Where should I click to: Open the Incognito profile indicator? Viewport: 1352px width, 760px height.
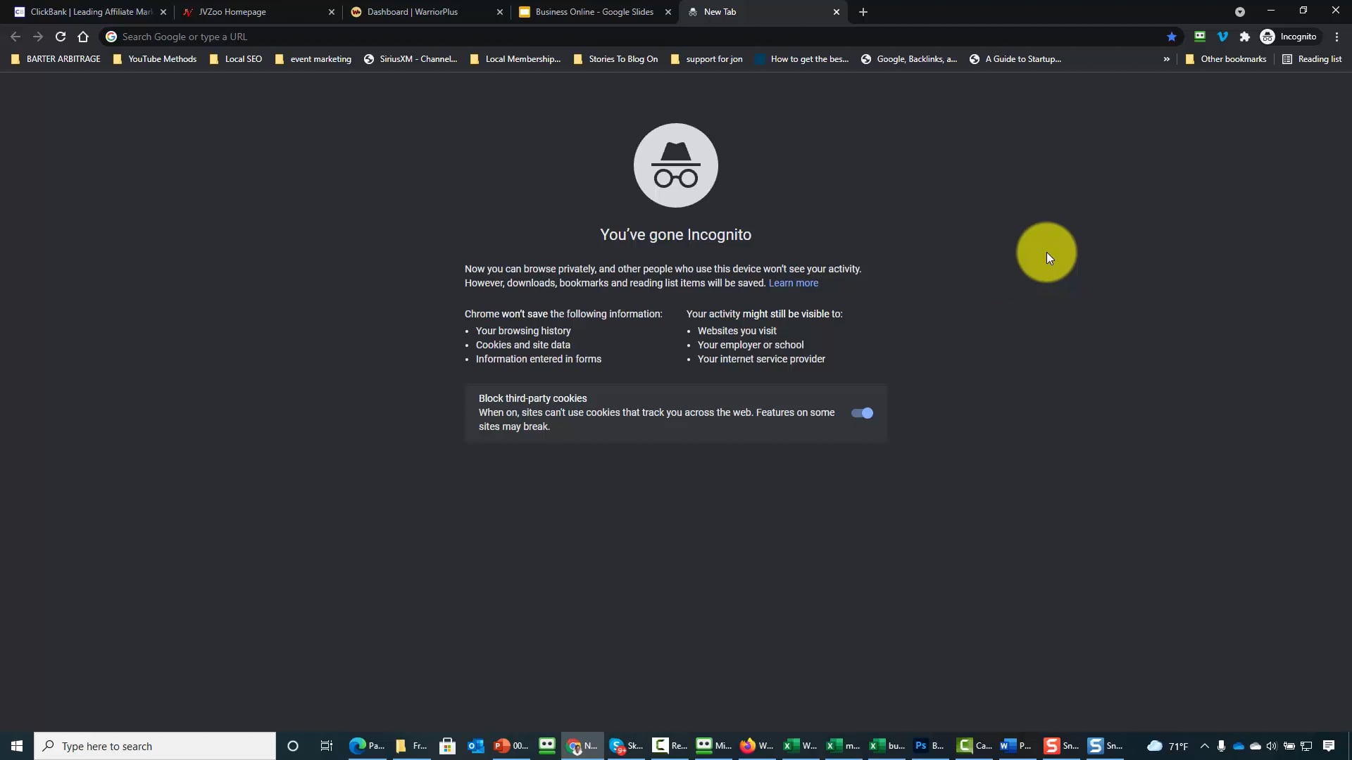coord(1289,37)
